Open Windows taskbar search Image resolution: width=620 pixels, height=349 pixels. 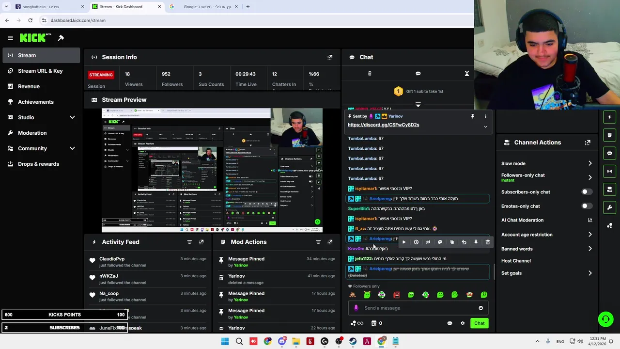[x=239, y=342]
